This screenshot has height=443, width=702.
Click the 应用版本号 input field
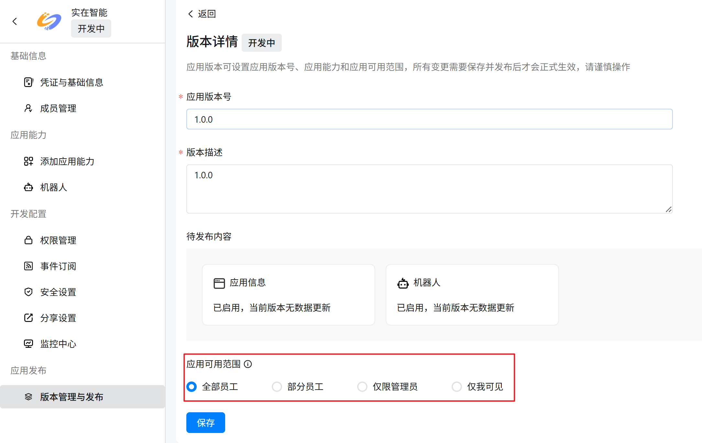(429, 119)
